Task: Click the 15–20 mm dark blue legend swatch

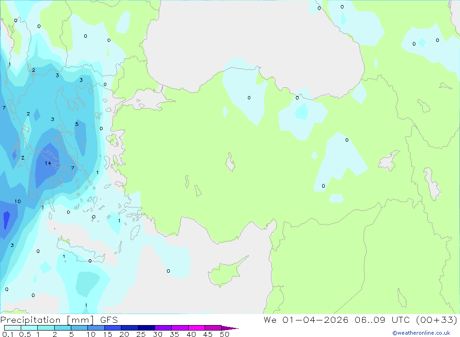Action: coord(113,328)
